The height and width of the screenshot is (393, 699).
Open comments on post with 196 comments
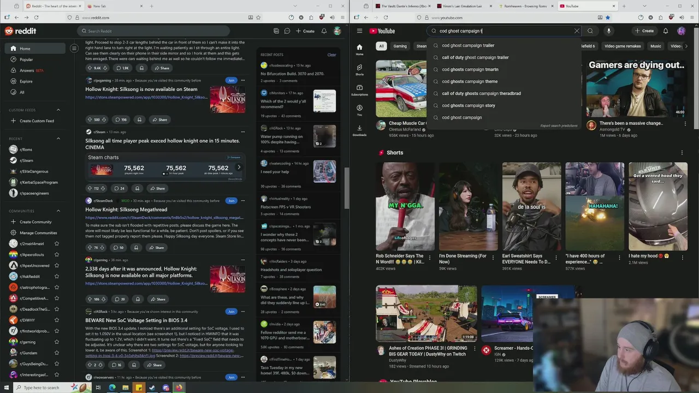121,120
